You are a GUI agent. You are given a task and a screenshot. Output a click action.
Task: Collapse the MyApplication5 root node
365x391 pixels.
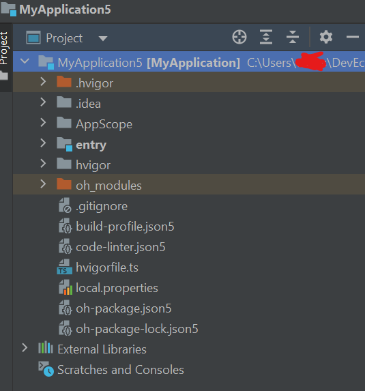pyautogui.click(x=25, y=61)
